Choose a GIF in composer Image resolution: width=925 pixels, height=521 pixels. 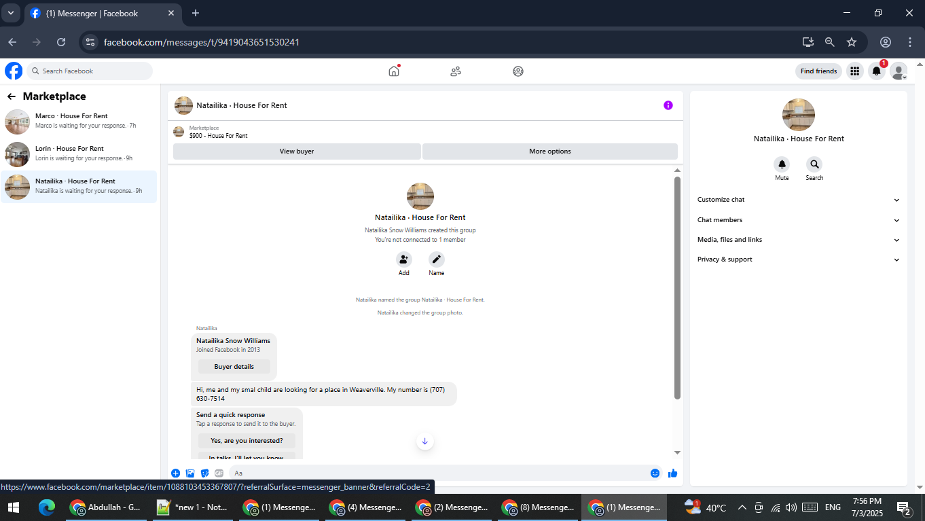[x=219, y=473]
